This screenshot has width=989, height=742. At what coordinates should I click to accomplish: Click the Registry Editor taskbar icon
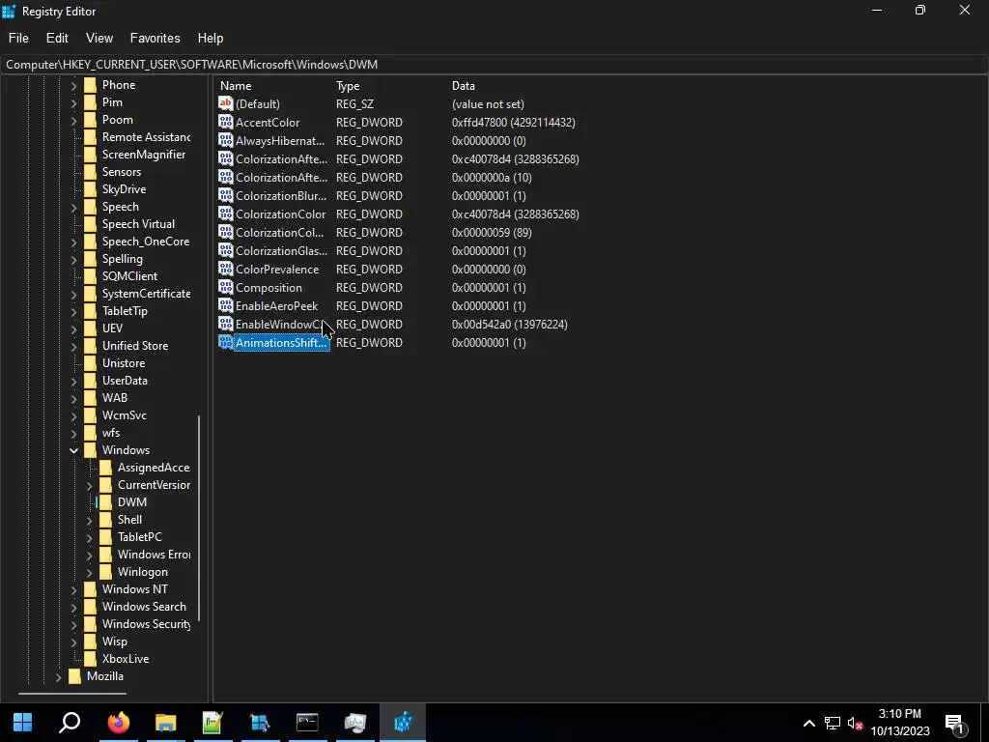click(403, 722)
